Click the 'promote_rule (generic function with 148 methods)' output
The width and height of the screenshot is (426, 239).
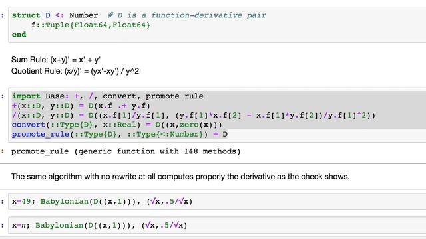[x=126, y=151]
